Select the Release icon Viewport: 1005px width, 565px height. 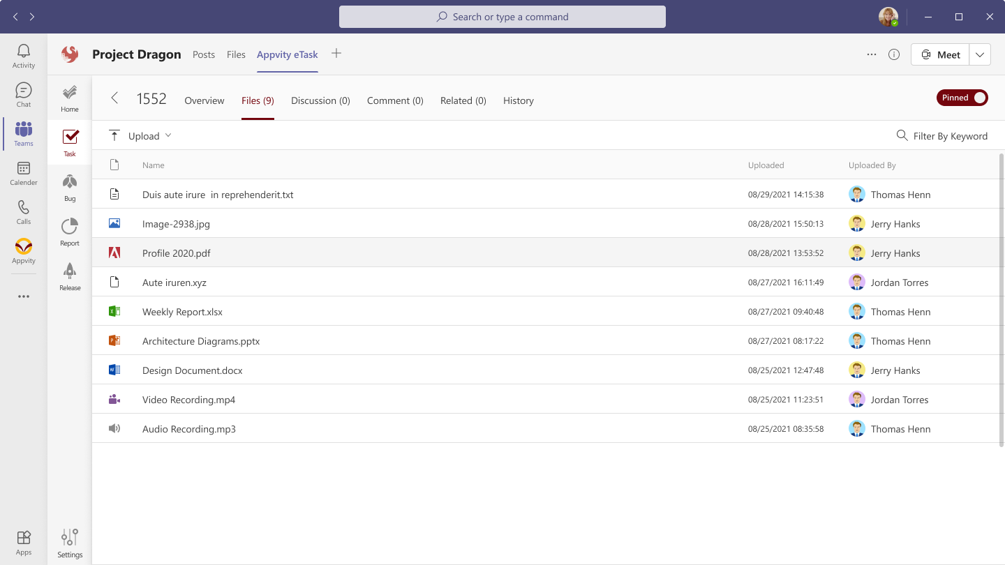(69, 275)
